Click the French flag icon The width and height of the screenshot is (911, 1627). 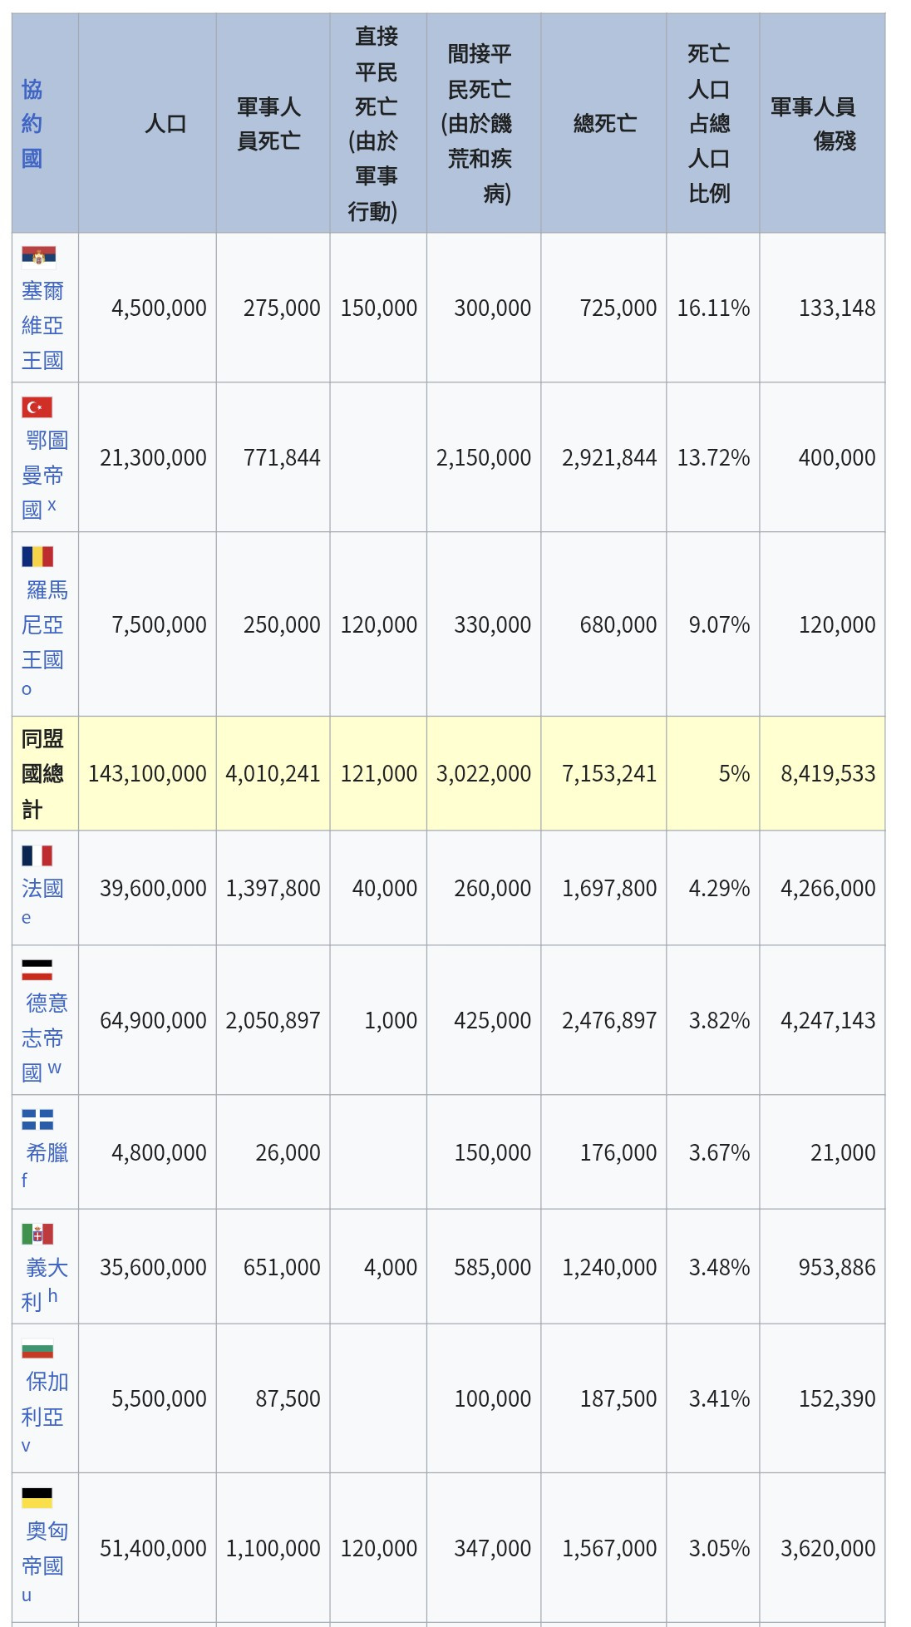37,855
